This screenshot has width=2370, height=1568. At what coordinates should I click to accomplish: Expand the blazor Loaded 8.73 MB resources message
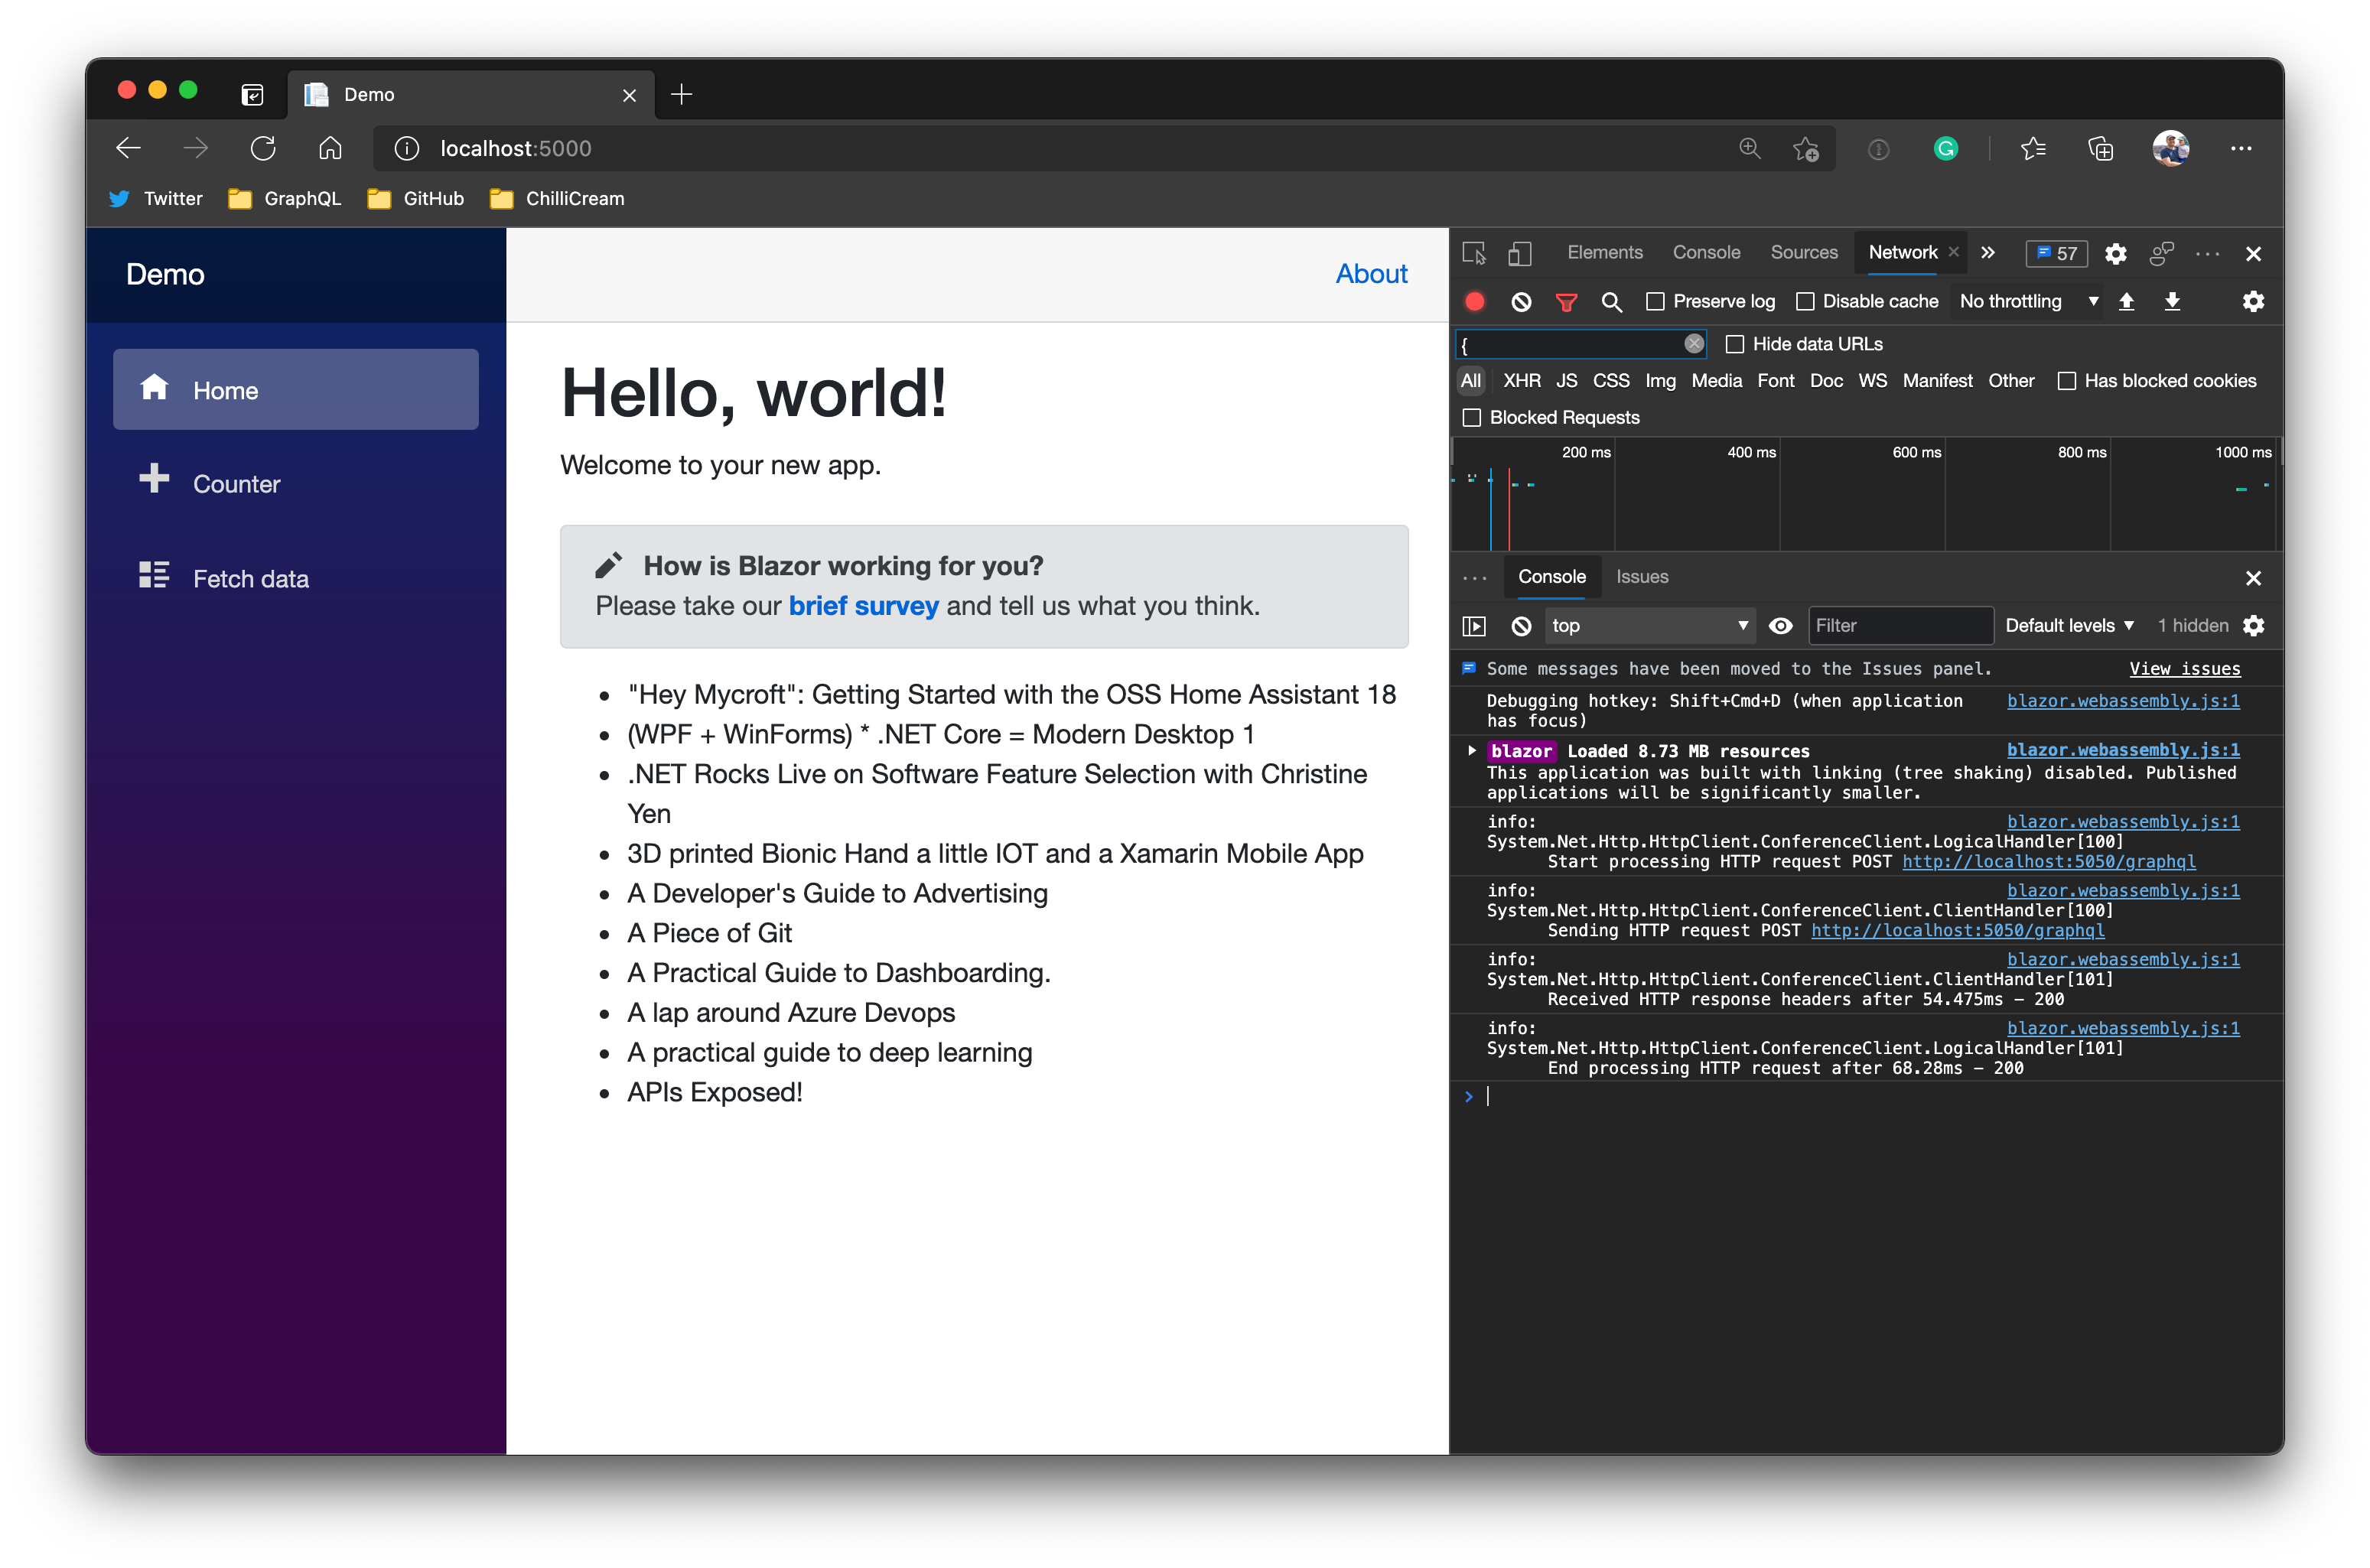[1471, 750]
